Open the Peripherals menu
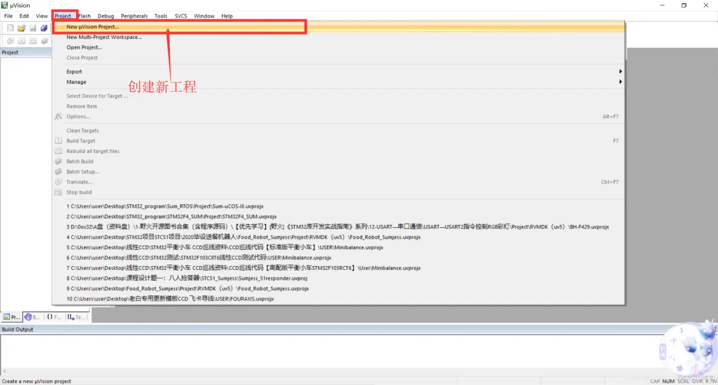Viewport: 718px width, 385px height. pos(134,16)
